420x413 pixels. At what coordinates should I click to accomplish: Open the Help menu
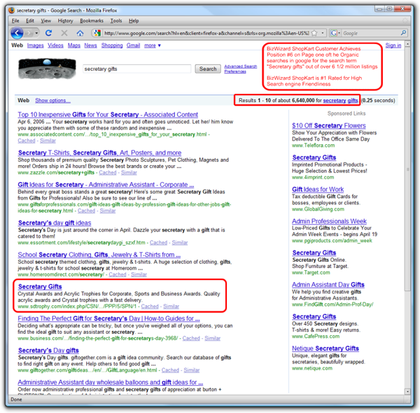pos(134,20)
